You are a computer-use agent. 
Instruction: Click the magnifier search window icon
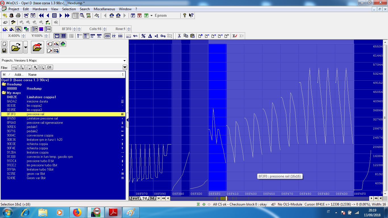tap(82, 16)
